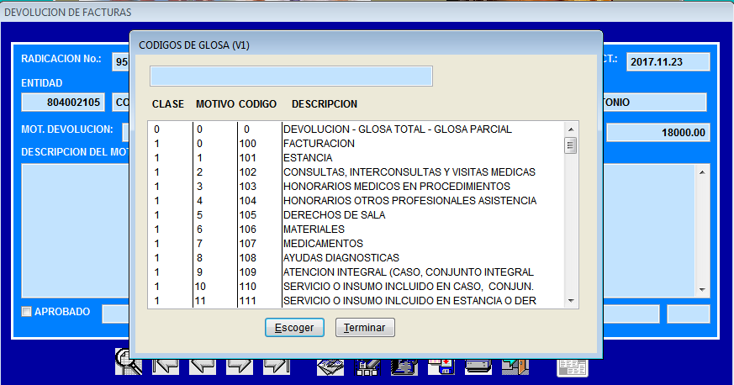This screenshot has width=734, height=385.
Task: Select the FACTURACION row
Action: [356, 144]
